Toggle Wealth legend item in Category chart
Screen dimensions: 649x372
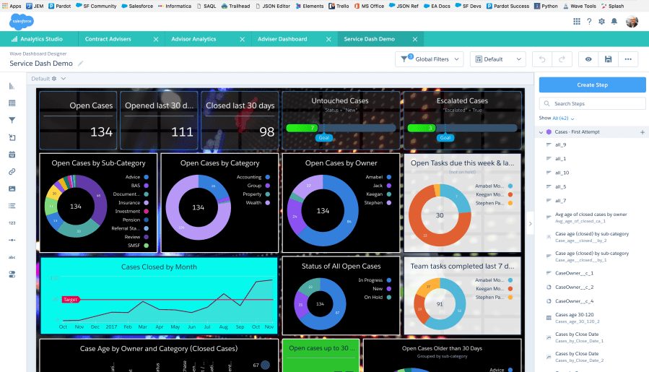(x=258, y=202)
